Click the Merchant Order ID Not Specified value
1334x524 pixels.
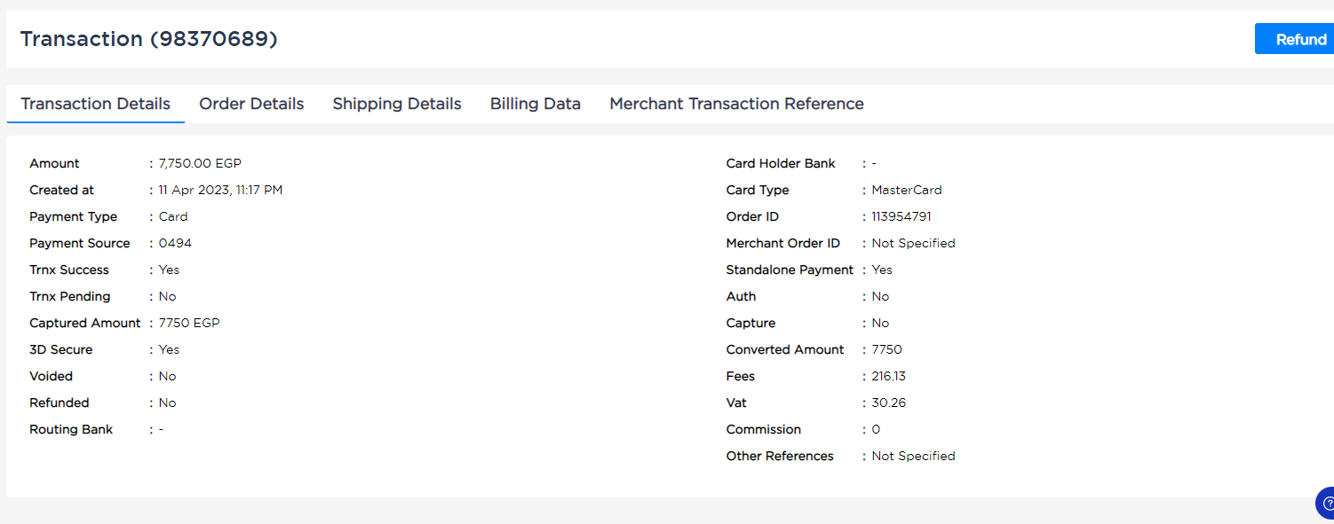tap(913, 243)
